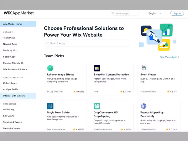This screenshot has width=188, height=141.
Task: Open the Sell Online category
Action: 9,116
